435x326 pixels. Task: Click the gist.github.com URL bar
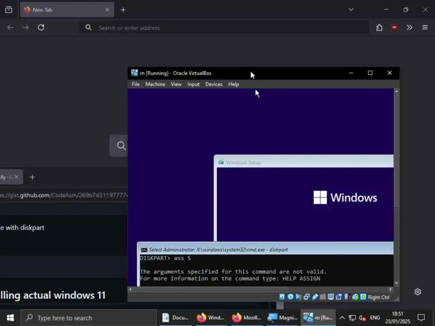click(x=64, y=195)
